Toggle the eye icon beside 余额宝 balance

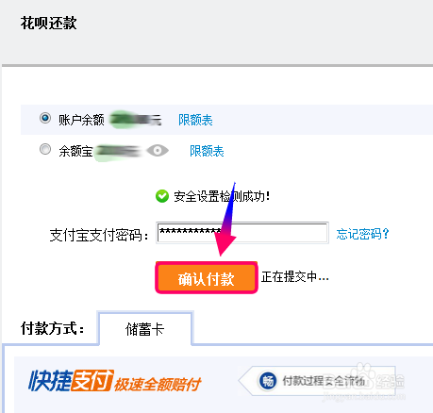[158, 151]
